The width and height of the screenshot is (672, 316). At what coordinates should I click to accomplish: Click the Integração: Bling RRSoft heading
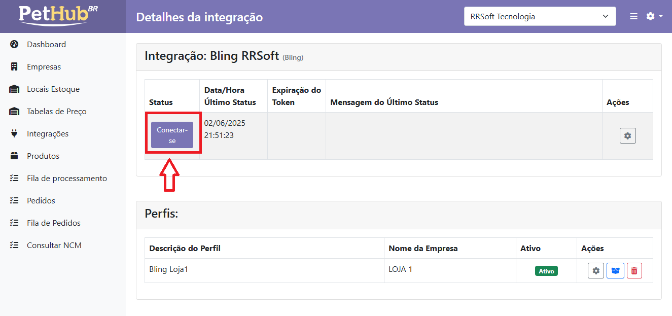pyautogui.click(x=224, y=56)
